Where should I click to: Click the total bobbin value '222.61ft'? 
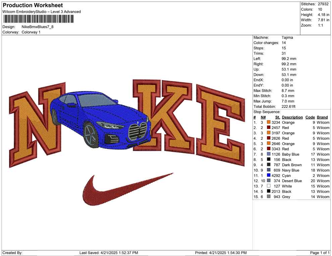288,106
